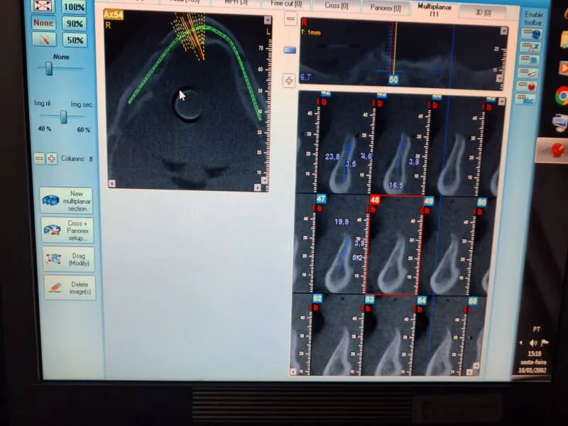Image resolution: width=568 pixels, height=426 pixels.
Task: Click the Delete image(s) eraser icon
Action: (x=55, y=288)
